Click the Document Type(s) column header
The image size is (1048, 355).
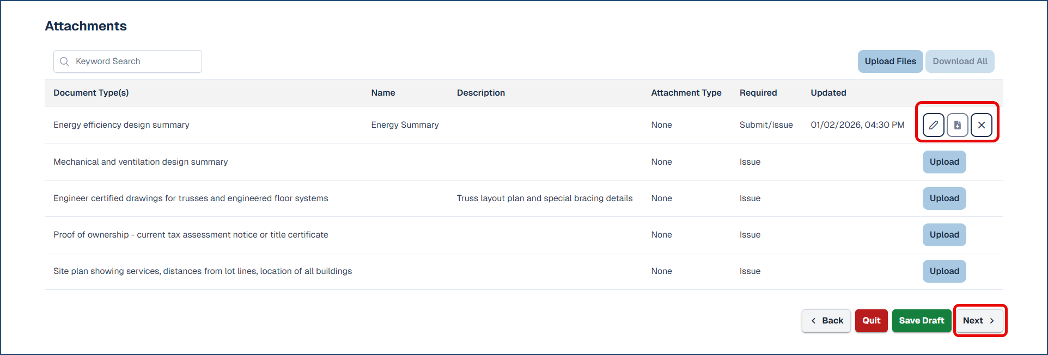[x=91, y=93]
